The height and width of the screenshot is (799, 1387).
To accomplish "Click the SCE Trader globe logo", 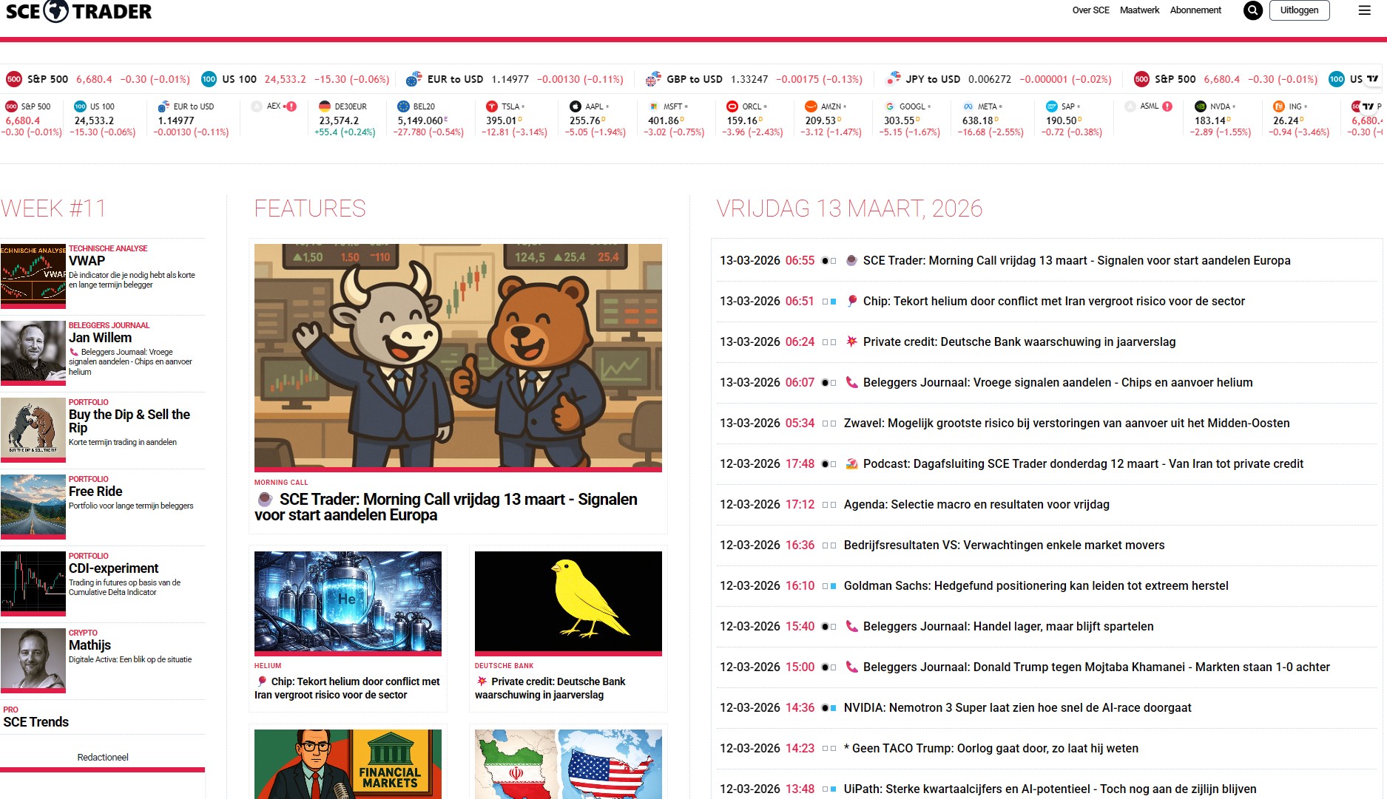I will click(56, 11).
